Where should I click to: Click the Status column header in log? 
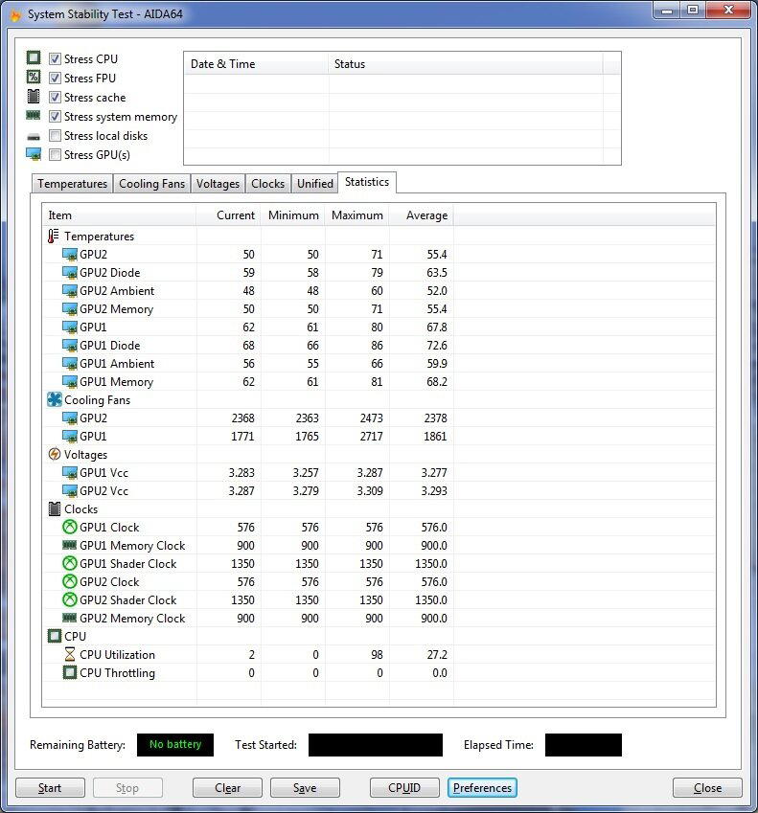pyautogui.click(x=466, y=64)
